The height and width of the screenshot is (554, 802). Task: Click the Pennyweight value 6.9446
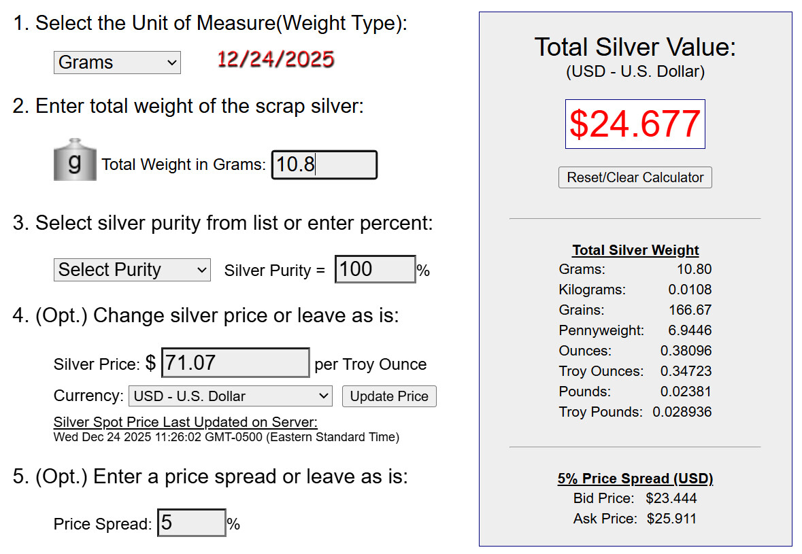[690, 330]
